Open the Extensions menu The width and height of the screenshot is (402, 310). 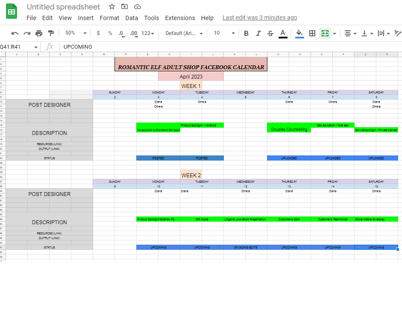point(180,18)
